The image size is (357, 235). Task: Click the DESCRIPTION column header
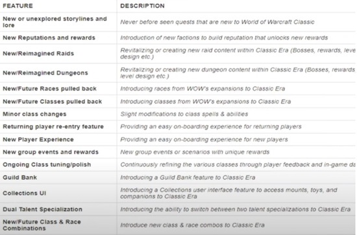[x=142, y=6]
